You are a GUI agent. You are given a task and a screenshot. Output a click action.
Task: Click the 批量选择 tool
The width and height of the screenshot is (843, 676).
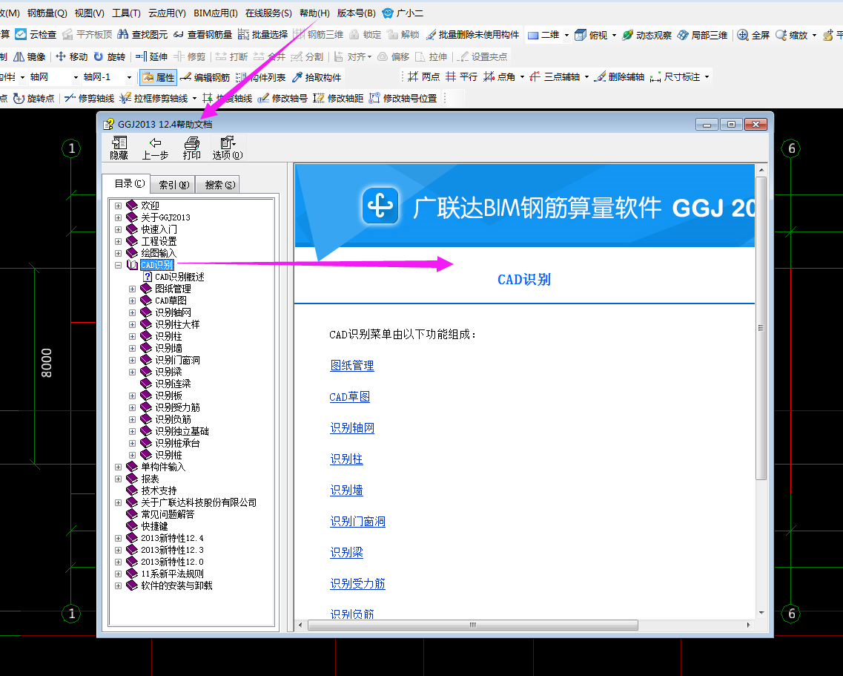263,35
